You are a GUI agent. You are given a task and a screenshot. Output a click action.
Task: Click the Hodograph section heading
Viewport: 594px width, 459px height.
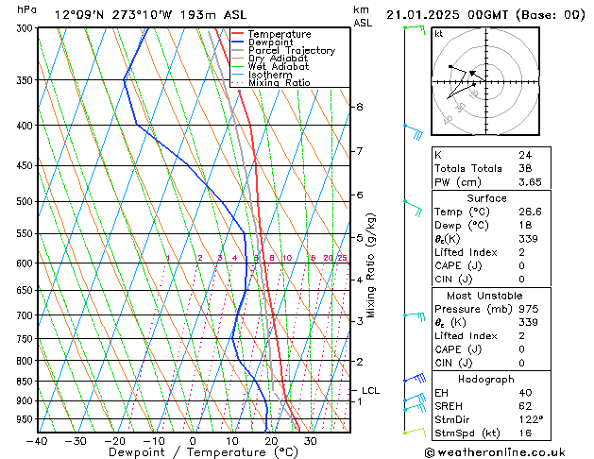coord(486,380)
